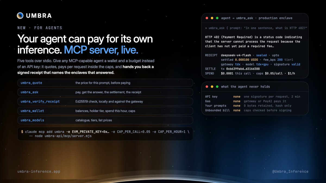326x183 pixels.
Task: Click 'gateway or PayAI pays it' text
Action: point(265,101)
